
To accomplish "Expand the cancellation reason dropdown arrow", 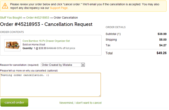I will (x=83, y=65).
